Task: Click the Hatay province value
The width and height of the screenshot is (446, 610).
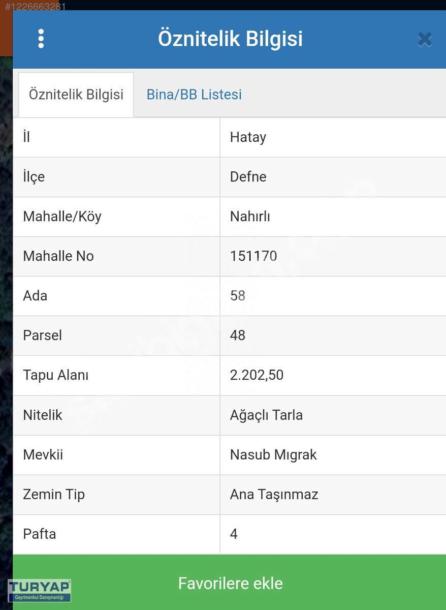Action: pyautogui.click(x=248, y=137)
